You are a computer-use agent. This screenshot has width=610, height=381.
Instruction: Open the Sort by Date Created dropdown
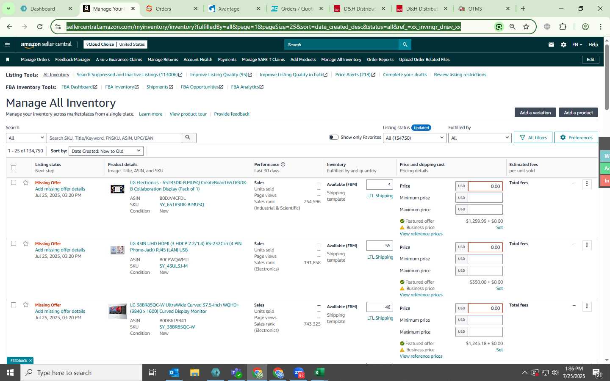coord(106,151)
